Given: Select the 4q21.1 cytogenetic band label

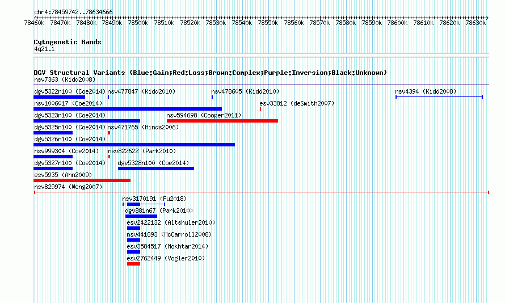Looking at the screenshot, I should [44, 49].
